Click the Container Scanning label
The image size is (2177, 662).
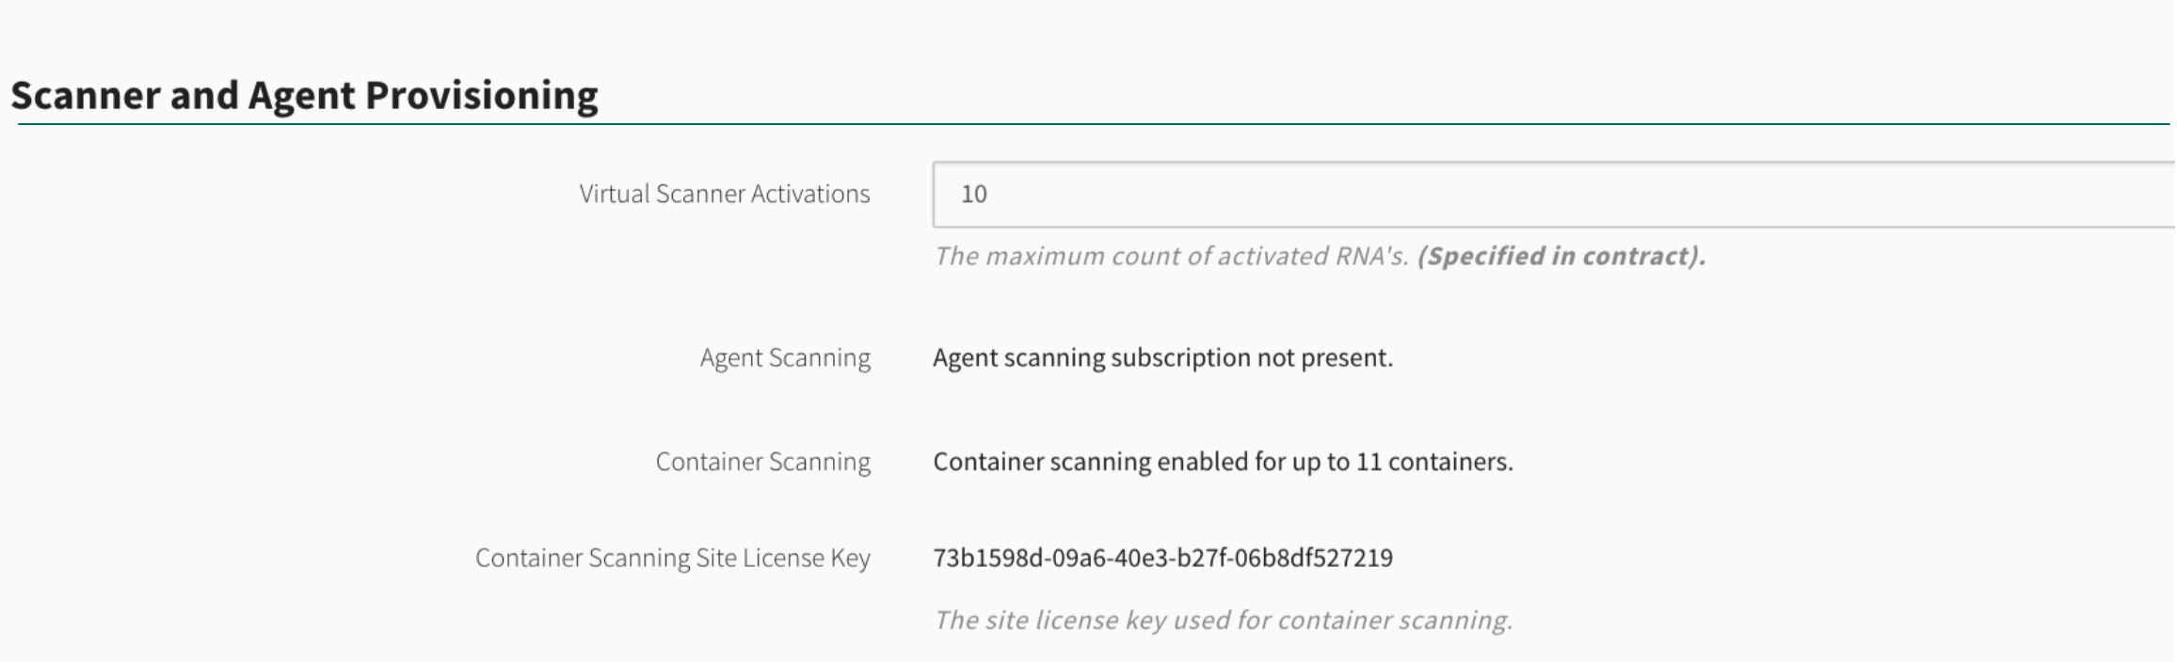pyautogui.click(x=764, y=462)
